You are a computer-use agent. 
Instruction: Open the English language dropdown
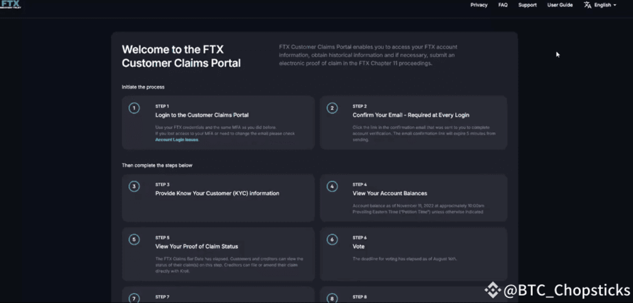click(x=605, y=5)
